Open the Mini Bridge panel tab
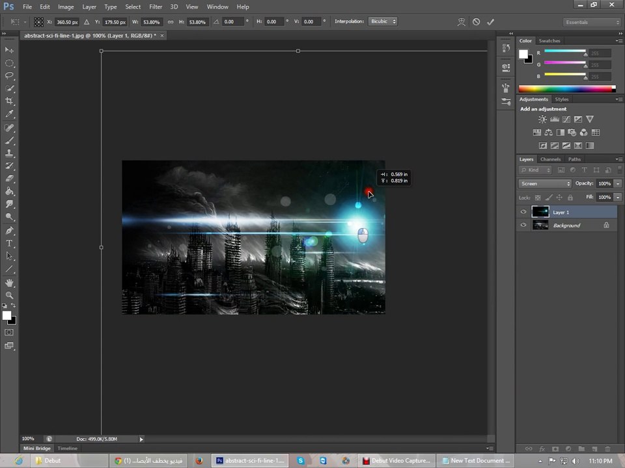 [x=37, y=448]
